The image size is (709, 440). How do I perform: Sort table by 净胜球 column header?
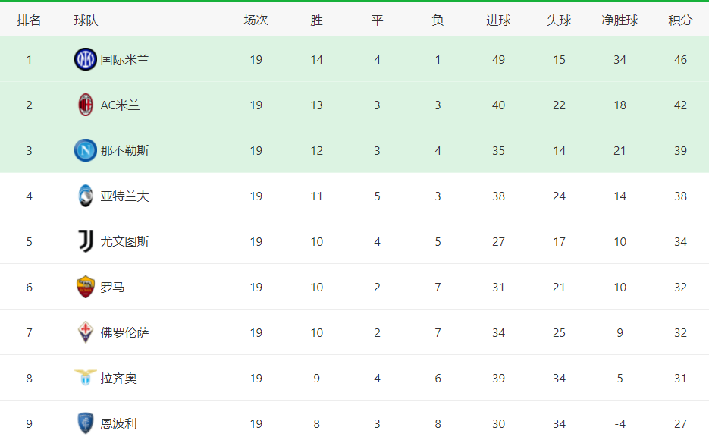point(620,20)
